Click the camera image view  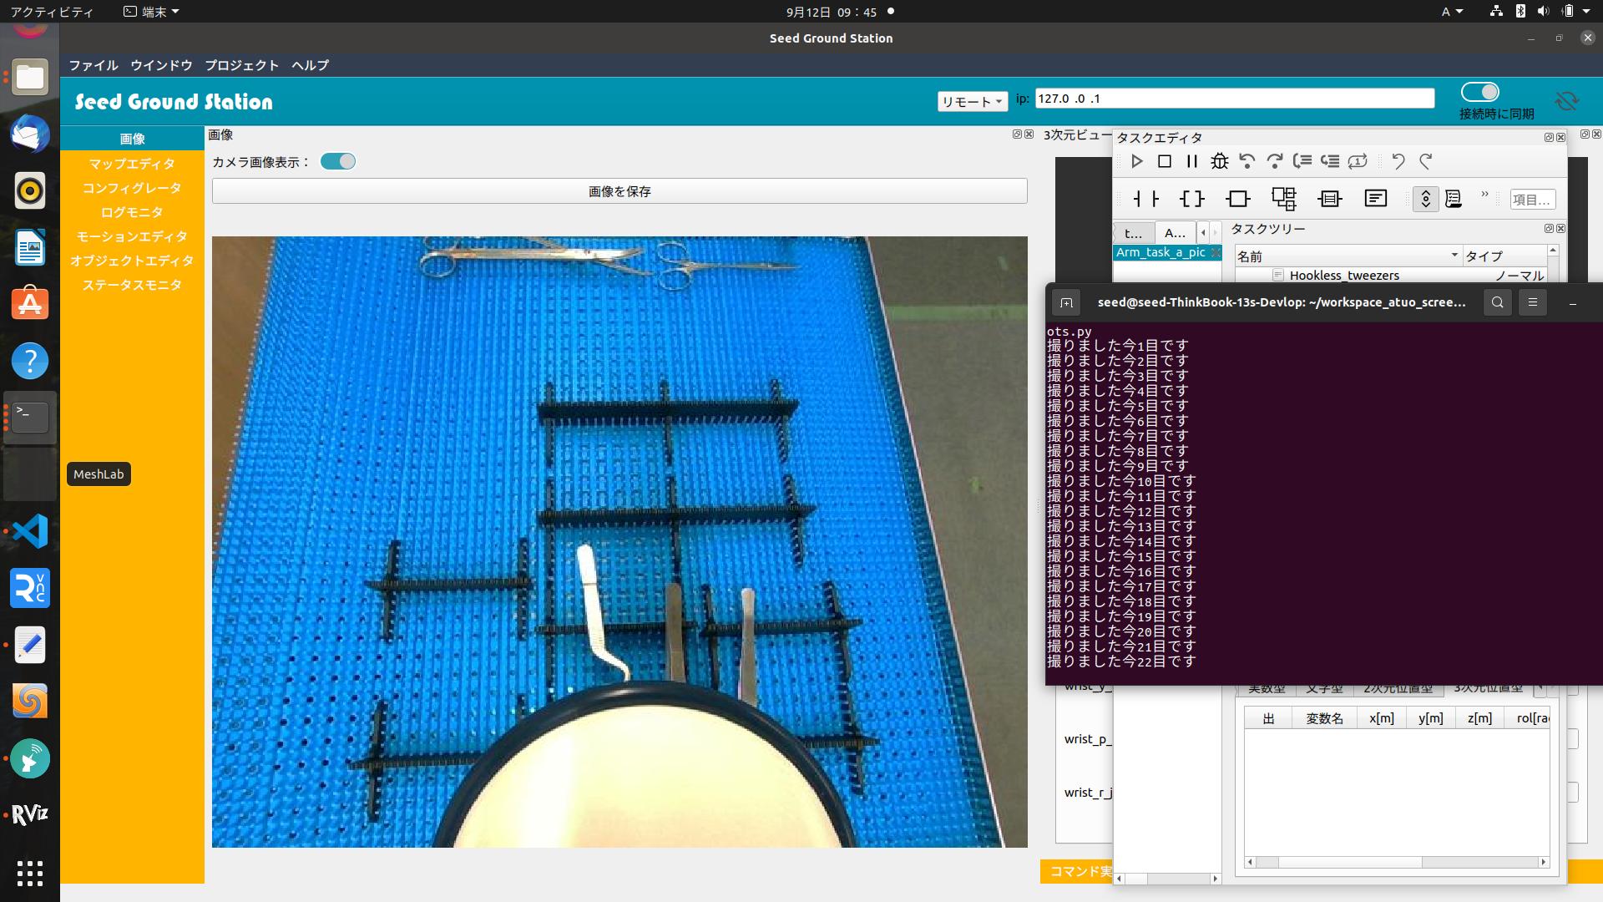(x=619, y=542)
